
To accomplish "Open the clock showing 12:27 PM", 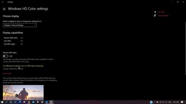I will [x=176, y=102].
